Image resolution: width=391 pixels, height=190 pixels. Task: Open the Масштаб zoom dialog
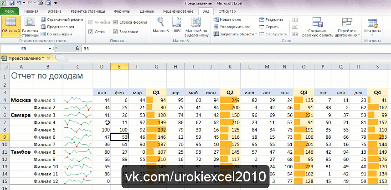coord(161,25)
